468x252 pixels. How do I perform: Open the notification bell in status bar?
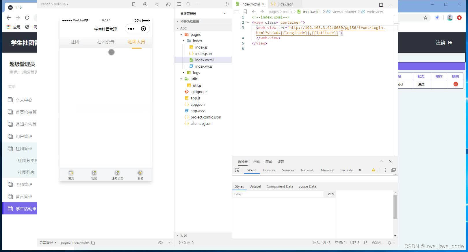click(x=389, y=243)
